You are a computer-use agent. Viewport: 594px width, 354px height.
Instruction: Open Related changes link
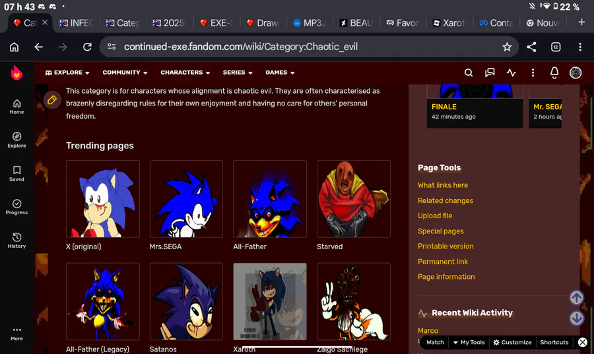pos(445,201)
